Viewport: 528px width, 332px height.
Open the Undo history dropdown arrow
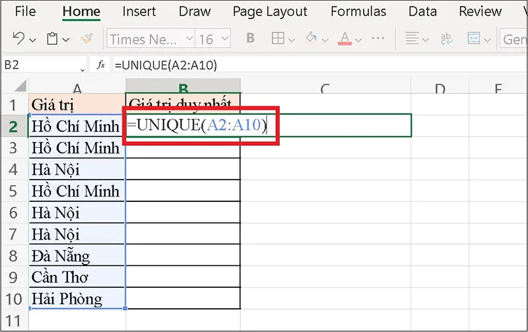[32, 40]
